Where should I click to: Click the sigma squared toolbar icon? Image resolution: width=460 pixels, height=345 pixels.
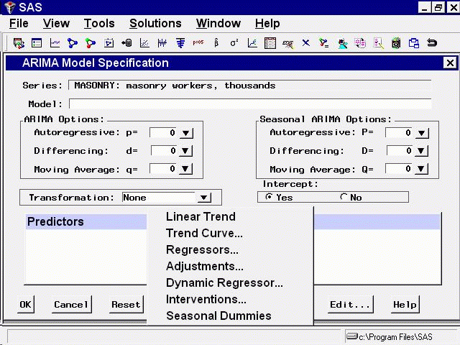234,43
